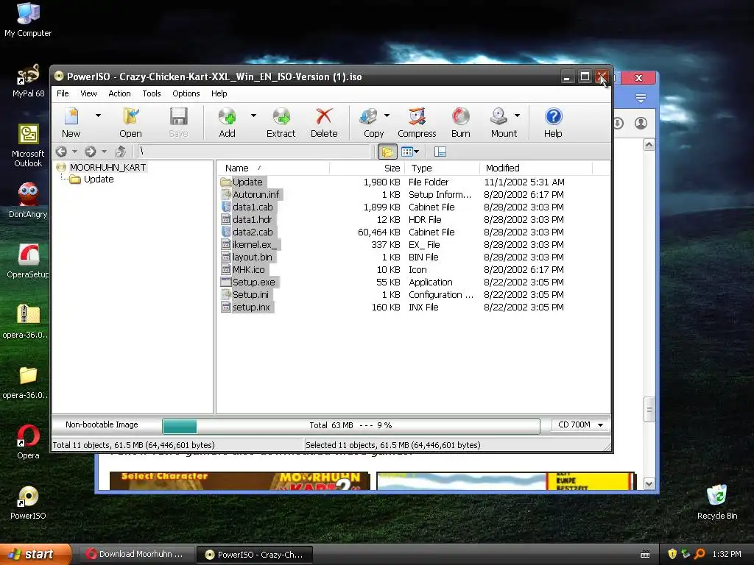Sort by the Type column header

click(443, 168)
